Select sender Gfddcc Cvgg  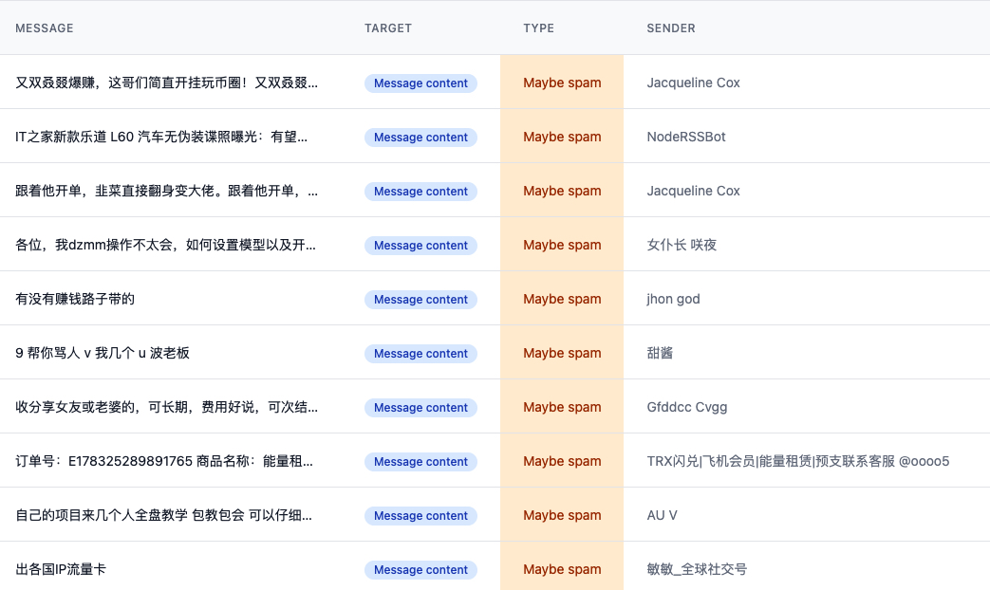coord(687,407)
